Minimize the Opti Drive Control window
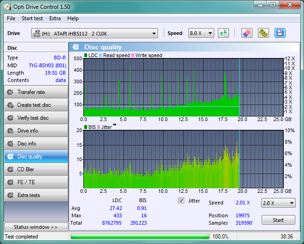The height and width of the screenshot is (244, 304). pos(260,5)
